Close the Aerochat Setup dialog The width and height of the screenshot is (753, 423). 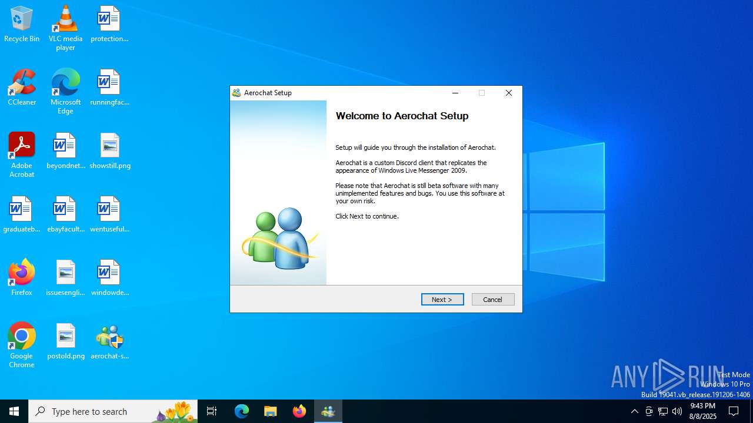[x=509, y=93]
